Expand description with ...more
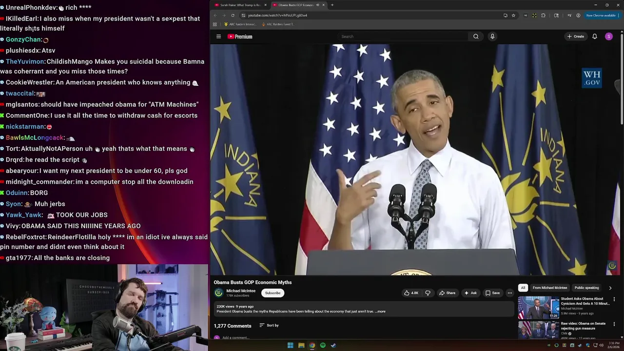The width and height of the screenshot is (624, 351). click(380, 311)
